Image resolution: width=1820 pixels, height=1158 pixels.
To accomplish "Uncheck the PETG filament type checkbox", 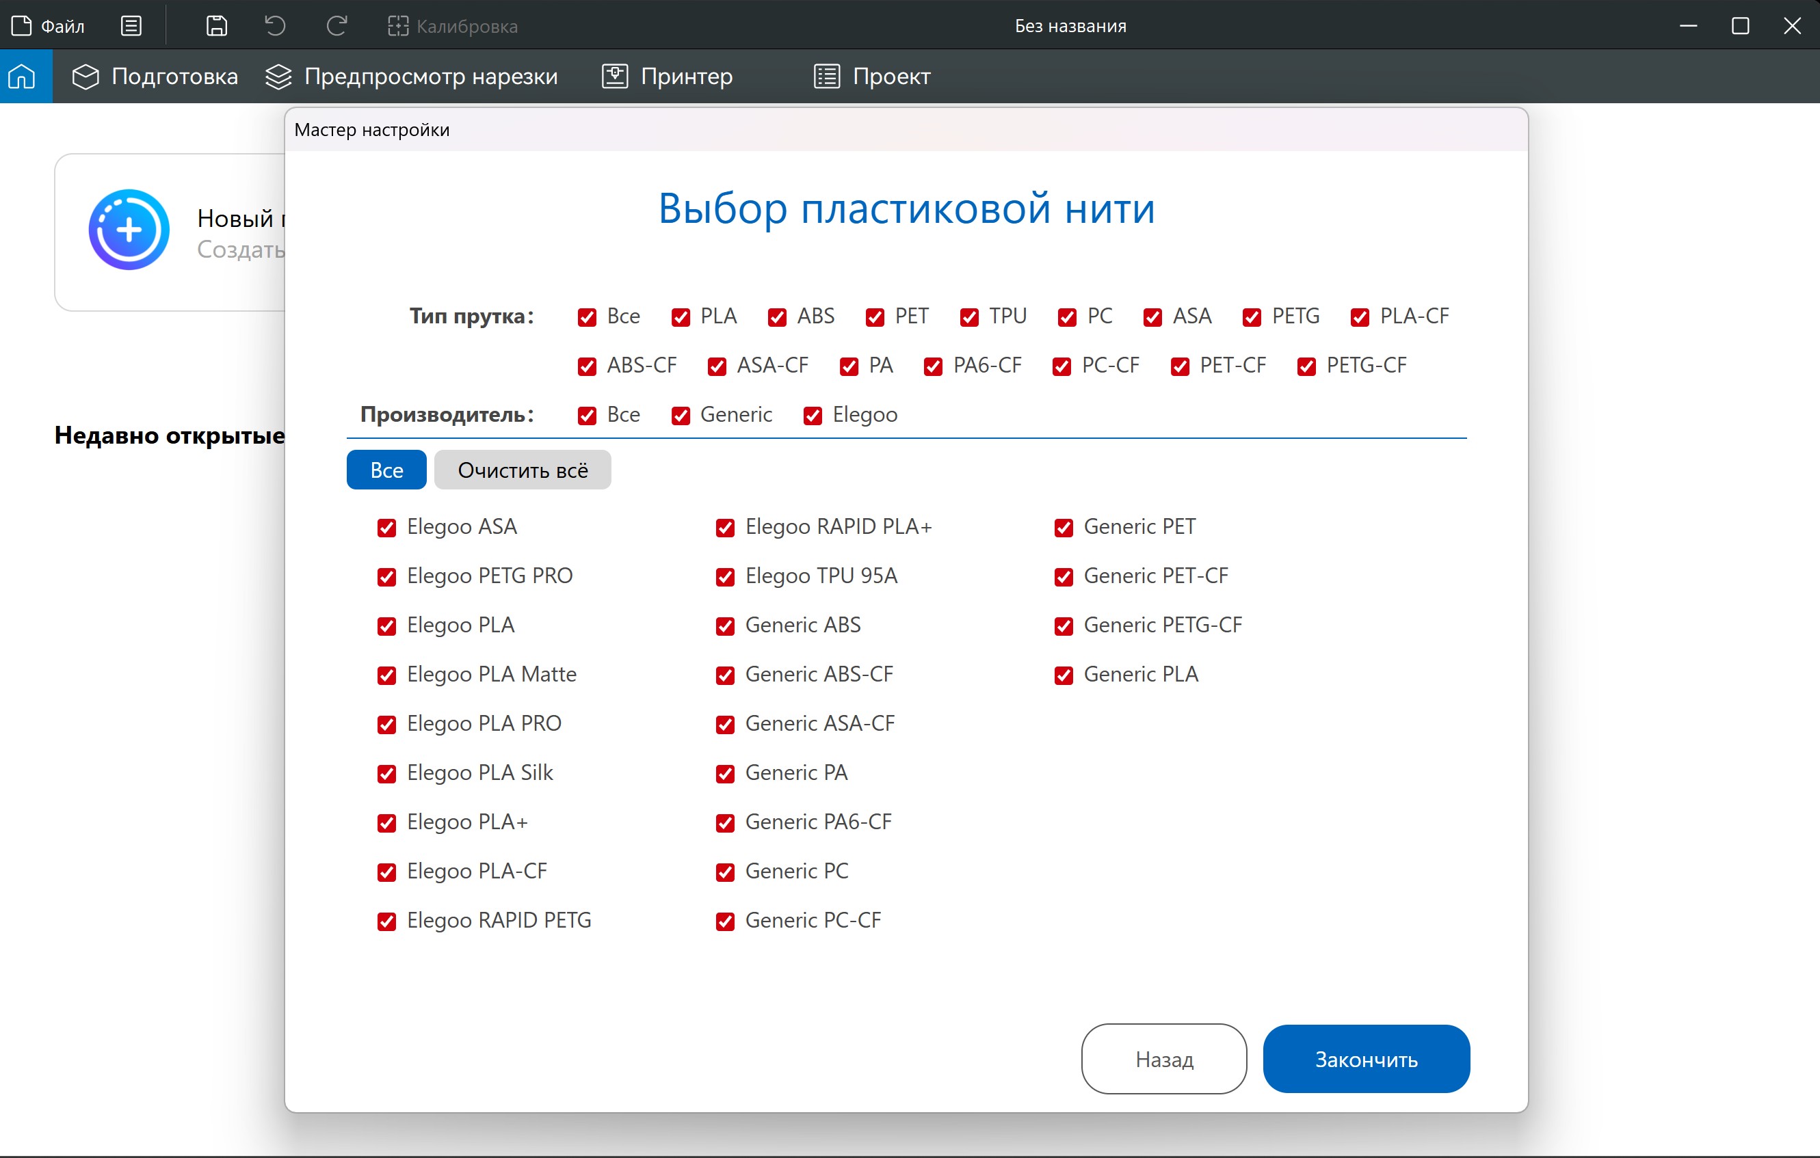I will tap(1252, 317).
